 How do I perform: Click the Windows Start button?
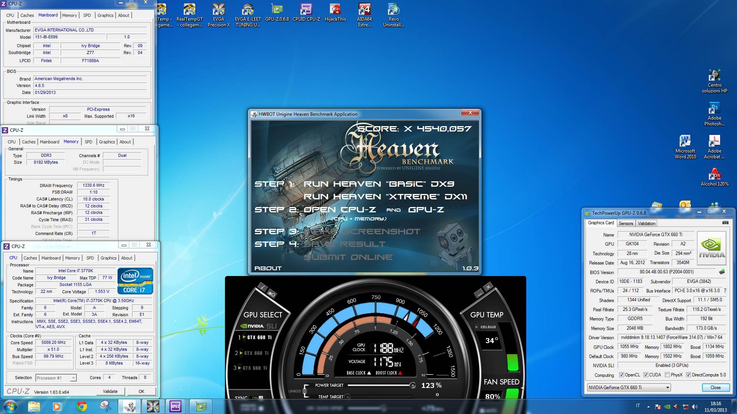[x=10, y=406]
